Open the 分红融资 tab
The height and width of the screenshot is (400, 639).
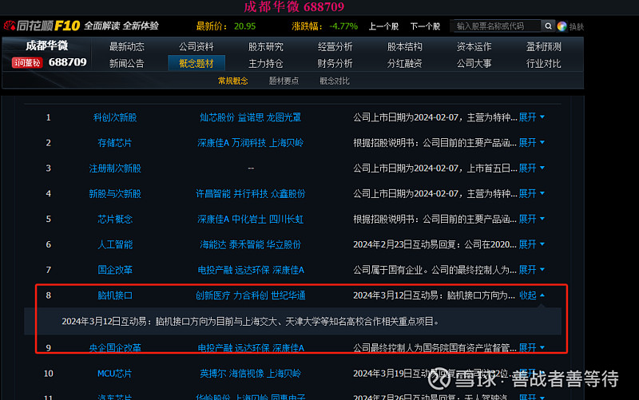tap(405, 64)
